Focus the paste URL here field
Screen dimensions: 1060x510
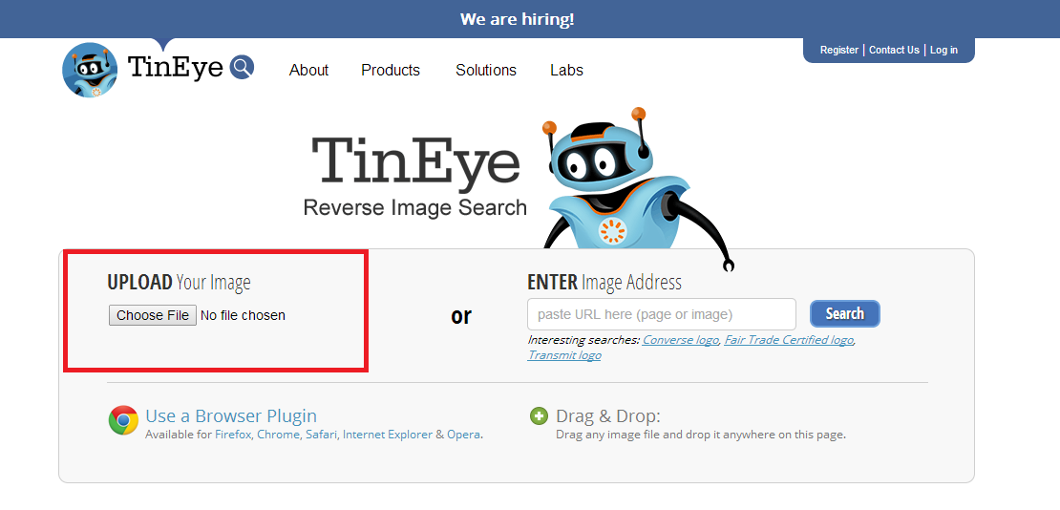tap(661, 314)
